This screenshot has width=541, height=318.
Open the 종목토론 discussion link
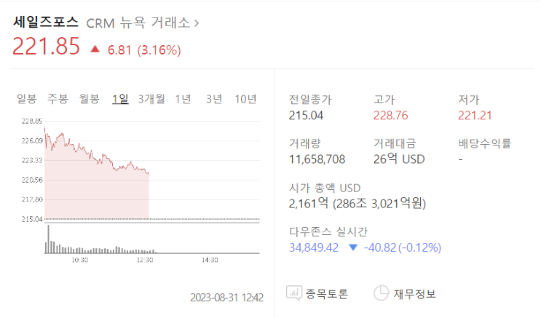pos(327,294)
